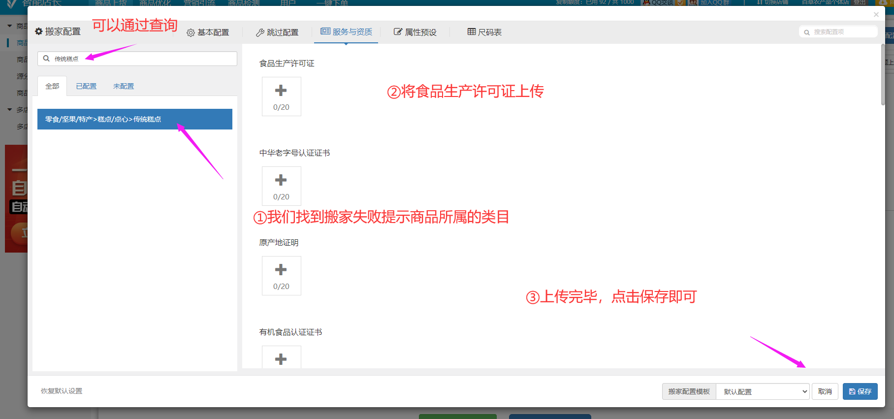894x419 pixels.
Task: Click the 保存 button
Action: click(x=860, y=391)
